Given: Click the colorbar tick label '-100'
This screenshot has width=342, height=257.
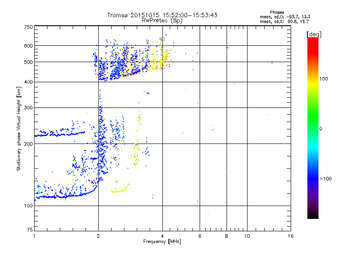Looking at the screenshot, I should [325, 179].
